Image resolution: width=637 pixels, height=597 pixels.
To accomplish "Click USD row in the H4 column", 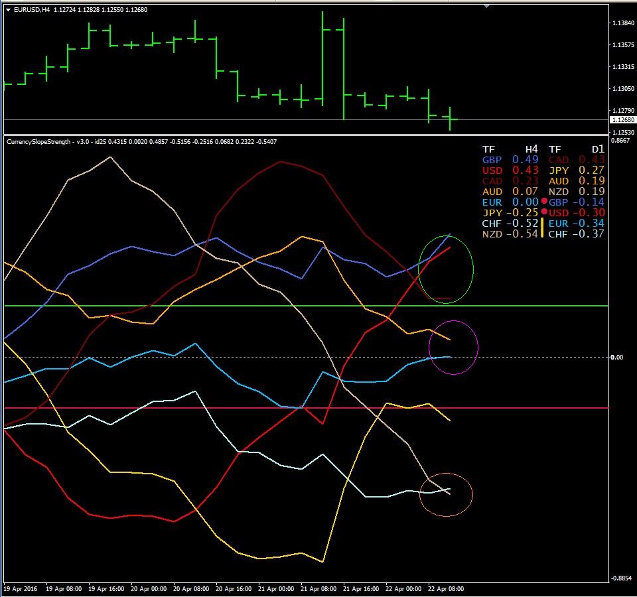I will pos(510,170).
